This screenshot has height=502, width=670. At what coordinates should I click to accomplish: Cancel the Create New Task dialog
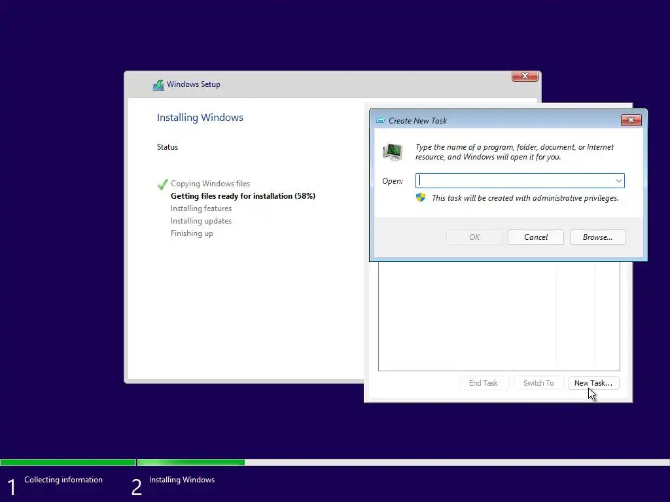(535, 237)
